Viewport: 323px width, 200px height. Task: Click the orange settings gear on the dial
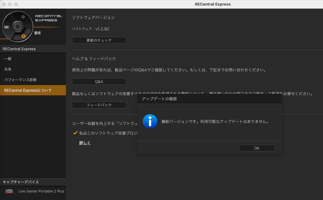point(23,36)
